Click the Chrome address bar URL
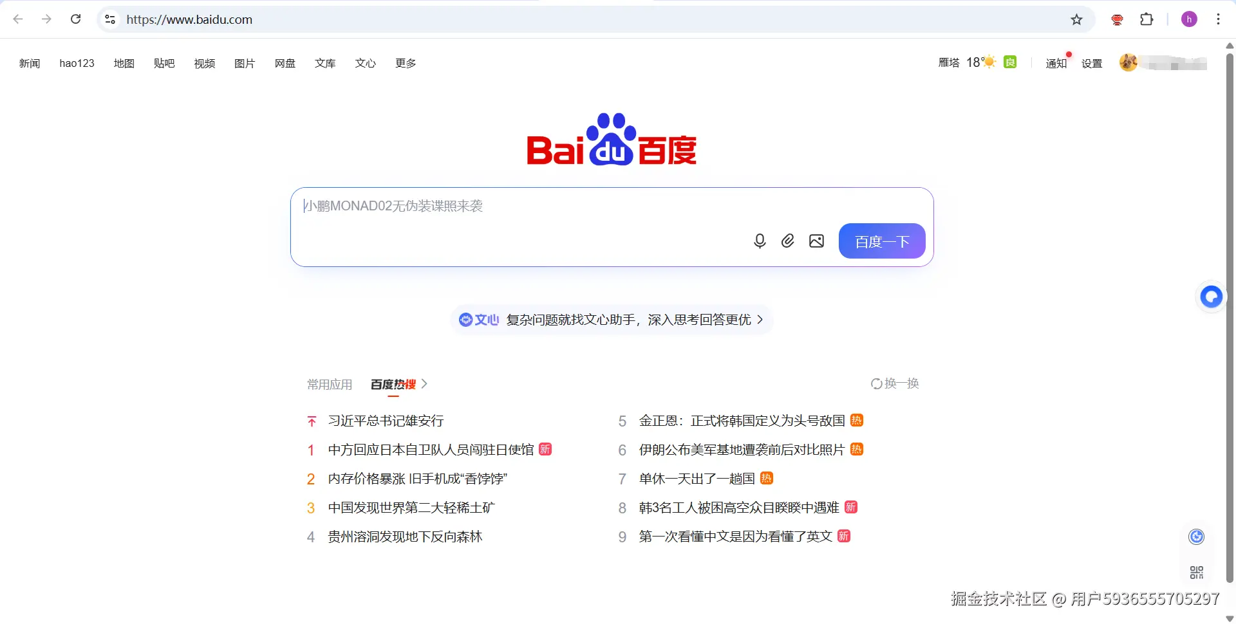Screen dimensions: 1236x624 (189, 19)
